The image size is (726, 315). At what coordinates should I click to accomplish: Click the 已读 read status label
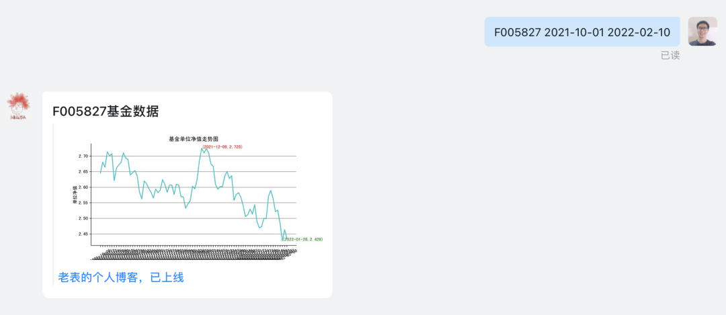tap(670, 56)
